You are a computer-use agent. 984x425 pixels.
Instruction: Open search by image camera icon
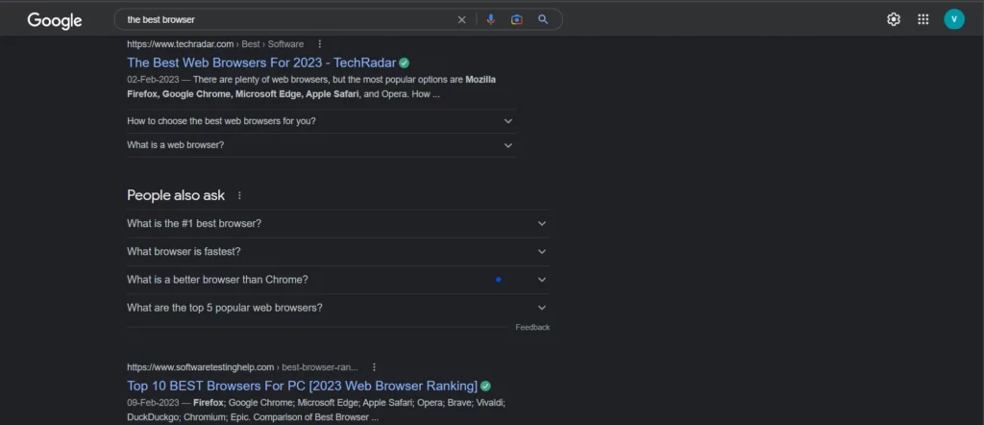click(x=516, y=19)
